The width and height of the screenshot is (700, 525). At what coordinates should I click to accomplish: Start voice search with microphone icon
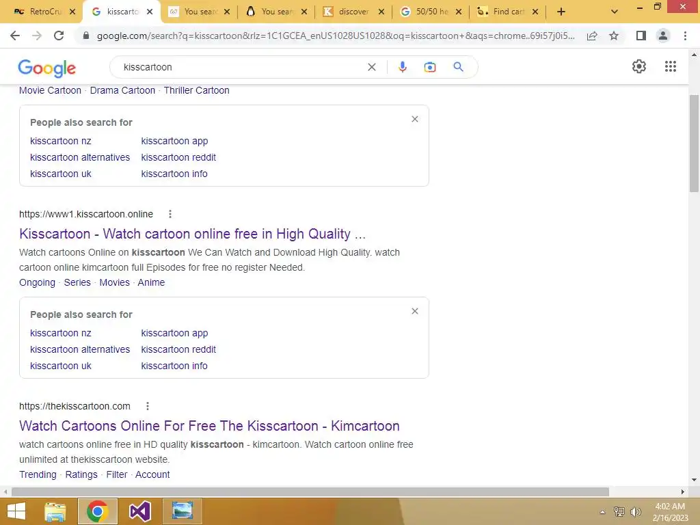point(402,67)
